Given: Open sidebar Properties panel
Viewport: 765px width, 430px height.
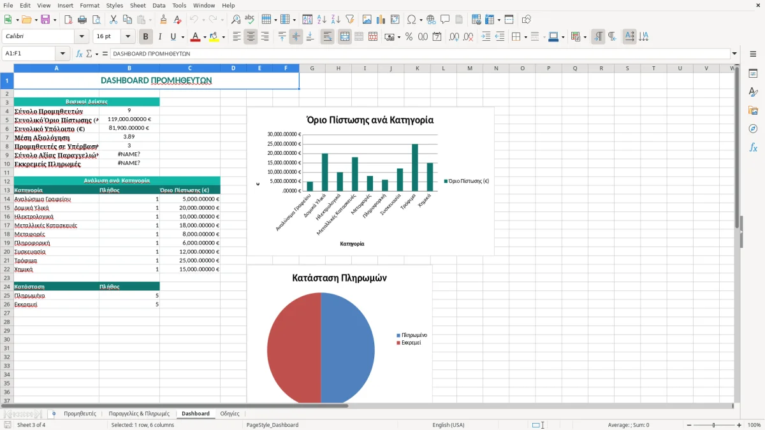Looking at the screenshot, I should tap(753, 74).
